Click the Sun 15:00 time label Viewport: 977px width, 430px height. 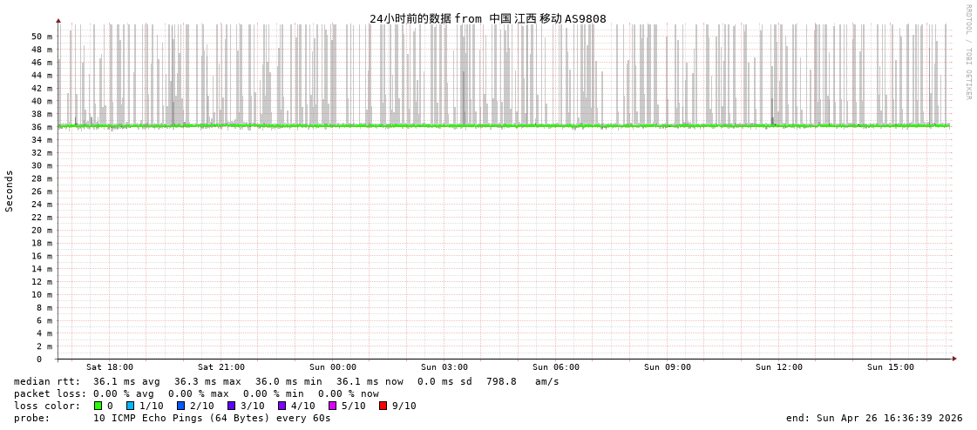[891, 367]
